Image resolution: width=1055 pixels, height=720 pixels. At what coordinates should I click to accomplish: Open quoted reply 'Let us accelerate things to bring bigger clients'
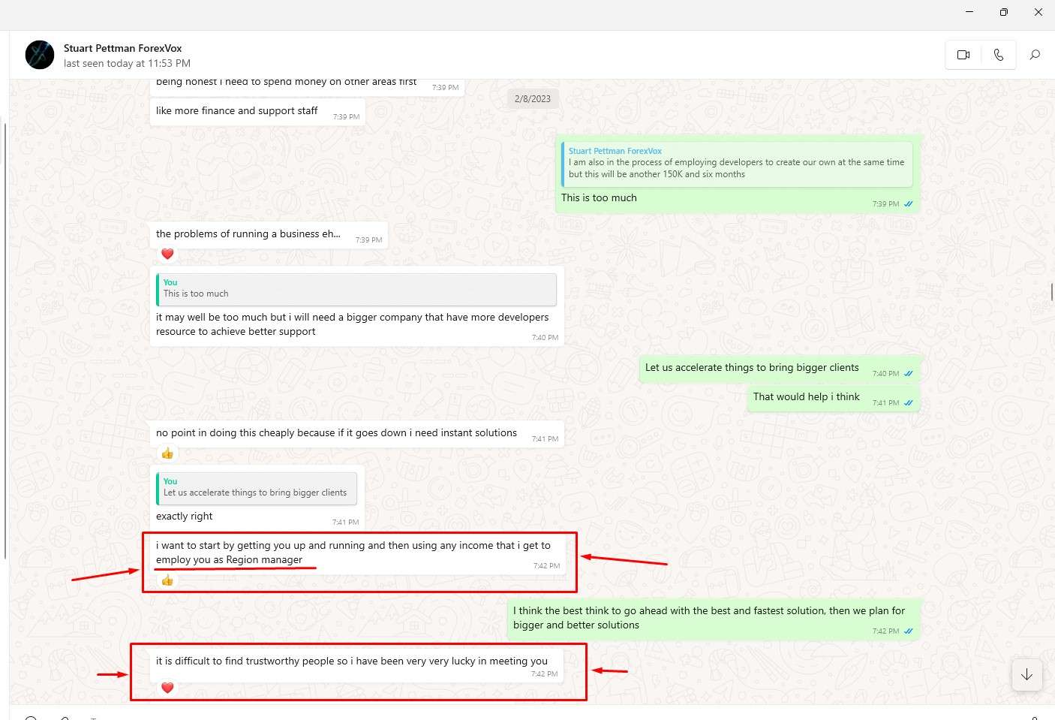point(257,488)
